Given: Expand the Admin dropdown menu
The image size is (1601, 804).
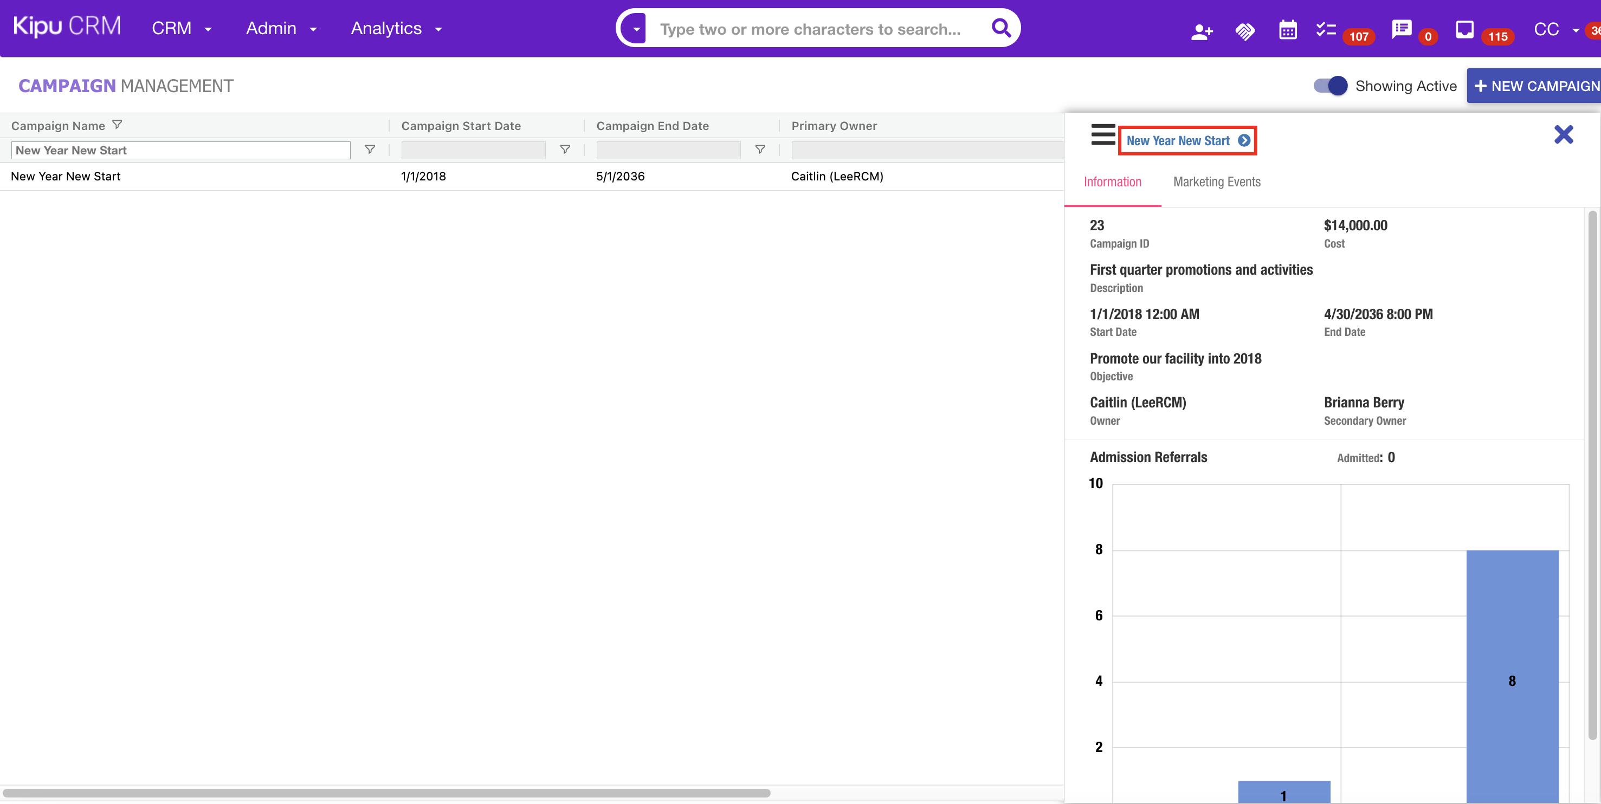Looking at the screenshot, I should [x=281, y=29].
